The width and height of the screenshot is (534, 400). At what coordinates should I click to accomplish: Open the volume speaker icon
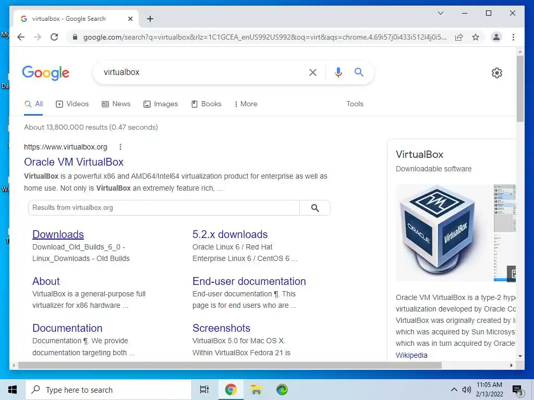click(467, 390)
